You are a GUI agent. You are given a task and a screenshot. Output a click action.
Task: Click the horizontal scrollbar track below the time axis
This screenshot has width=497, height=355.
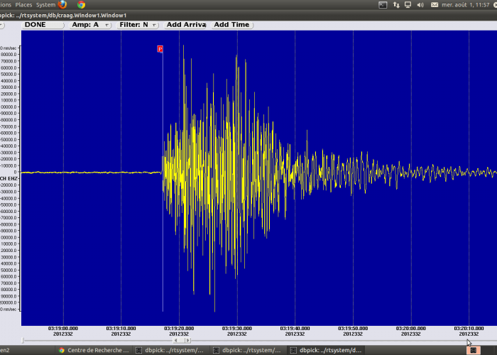pos(259,340)
